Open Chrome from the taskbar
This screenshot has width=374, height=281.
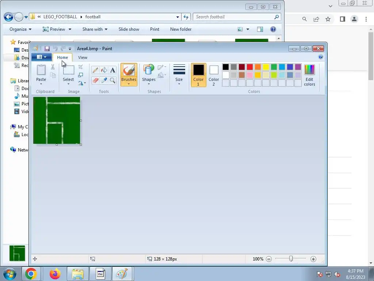coord(31,274)
